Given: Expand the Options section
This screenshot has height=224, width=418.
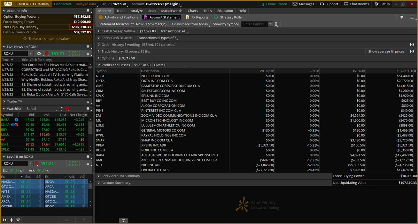Looking at the screenshot, I should click(99, 58).
